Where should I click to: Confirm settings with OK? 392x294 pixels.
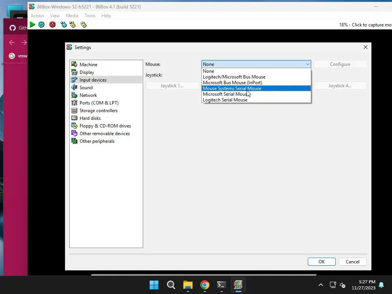322,261
